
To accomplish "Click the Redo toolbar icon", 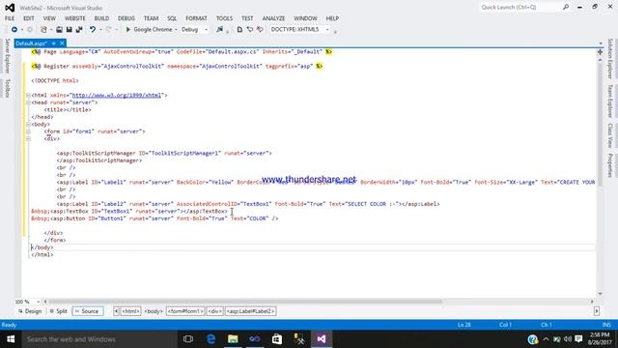I will [109, 30].
